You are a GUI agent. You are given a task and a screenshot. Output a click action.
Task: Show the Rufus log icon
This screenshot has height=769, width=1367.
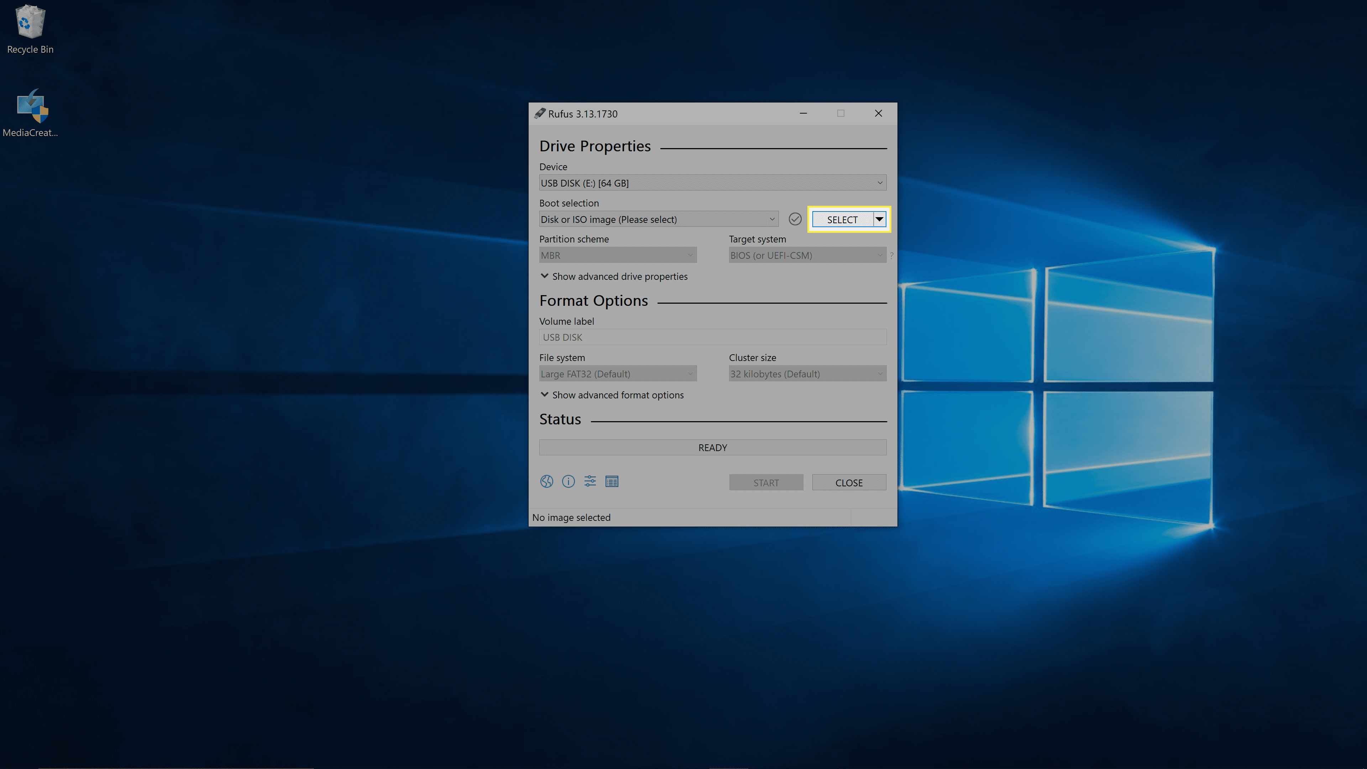pos(612,481)
